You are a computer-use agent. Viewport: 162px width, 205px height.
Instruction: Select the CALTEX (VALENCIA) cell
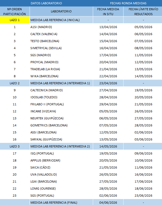[44, 34]
